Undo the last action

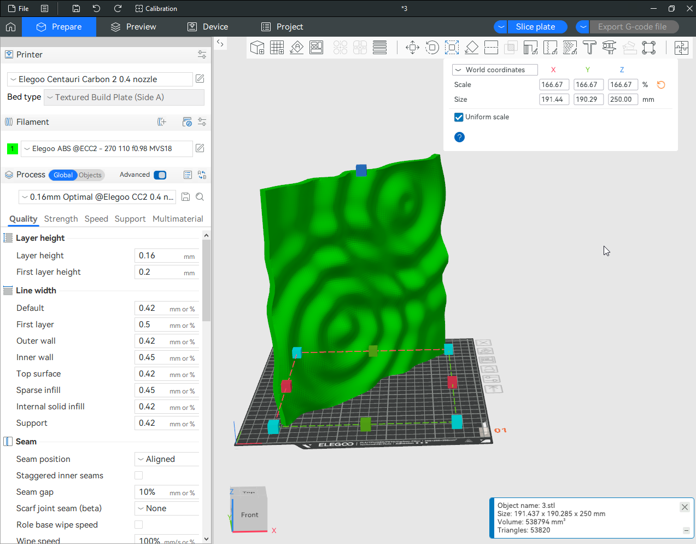pos(97,9)
